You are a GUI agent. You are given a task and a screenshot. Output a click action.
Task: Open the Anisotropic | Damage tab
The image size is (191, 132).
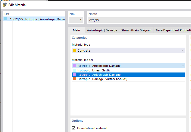point(102,30)
